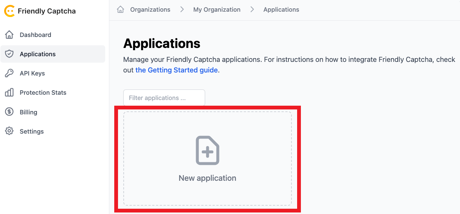Go to API Keys page
The width and height of the screenshot is (460, 214).
(x=53, y=73)
